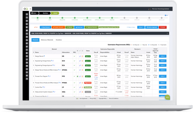Open the paperclip attachment in the MSA row
Image resolution: width=193 pixels, height=113 pixels.
[x=80, y=92]
